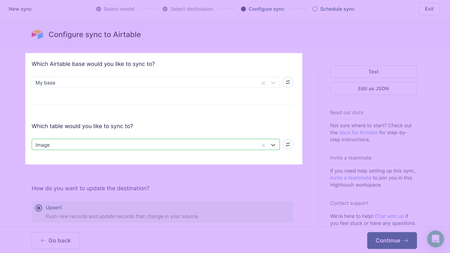450x253 pixels.
Task: Click the Airtable logo icon
Action: [x=37, y=34]
